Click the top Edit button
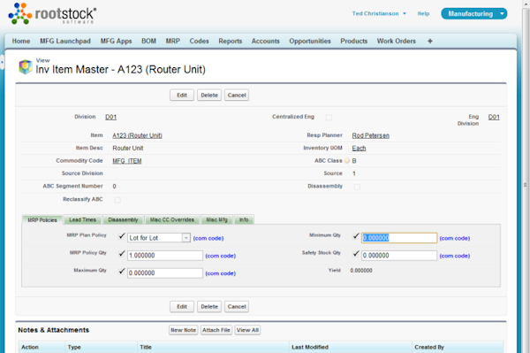530x353 pixels. (182, 95)
